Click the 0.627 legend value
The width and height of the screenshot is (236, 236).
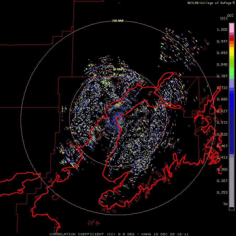point(222,111)
